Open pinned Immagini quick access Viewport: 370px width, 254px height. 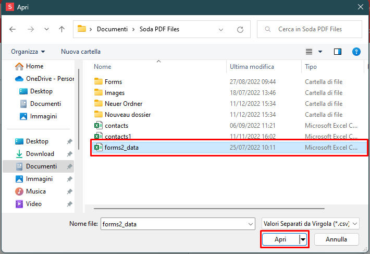[x=34, y=179]
